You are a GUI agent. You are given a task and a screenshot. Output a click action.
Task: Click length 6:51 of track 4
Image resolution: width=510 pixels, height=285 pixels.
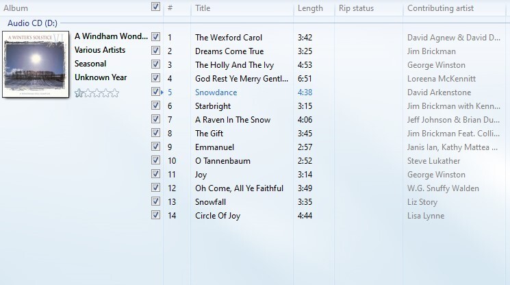click(305, 78)
